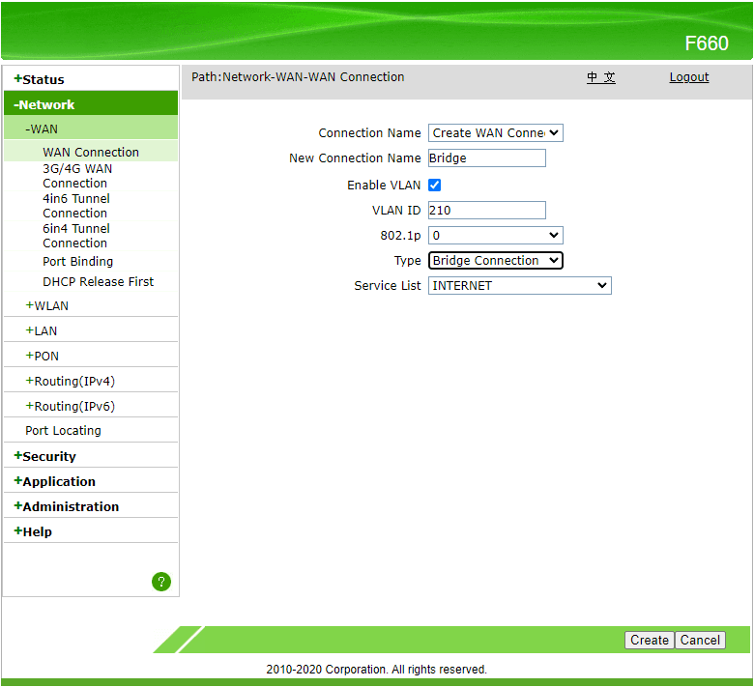Click the green help question mark icon
Image resolution: width=754 pixels, height=687 pixels.
(x=161, y=582)
